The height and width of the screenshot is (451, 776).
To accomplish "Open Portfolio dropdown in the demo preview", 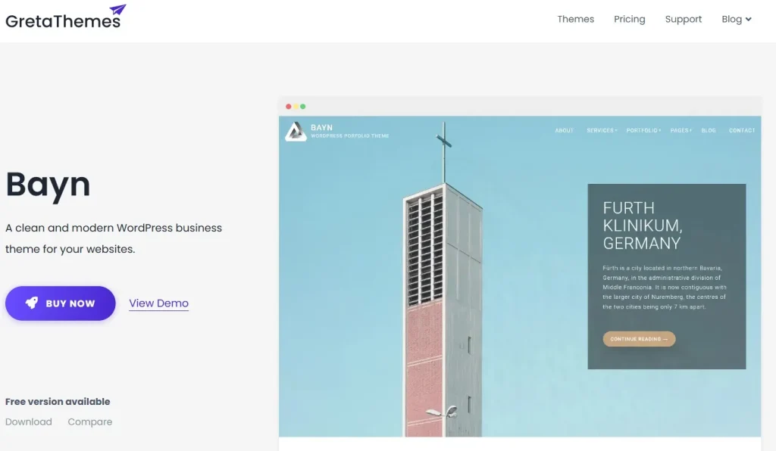I will tap(643, 130).
